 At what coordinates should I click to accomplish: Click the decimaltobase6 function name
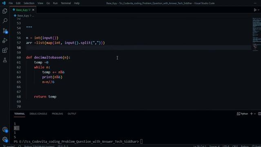point(48,58)
